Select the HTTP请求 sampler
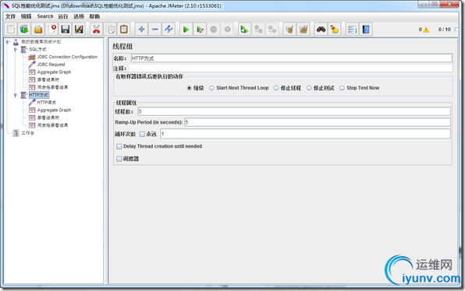The height and width of the screenshot is (291, 465). (x=47, y=103)
